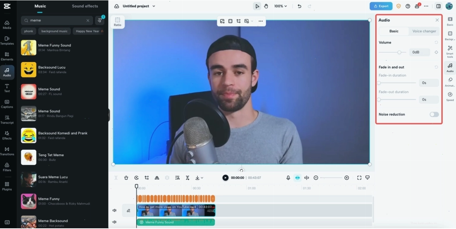Open the help question mark icon

(408, 6)
